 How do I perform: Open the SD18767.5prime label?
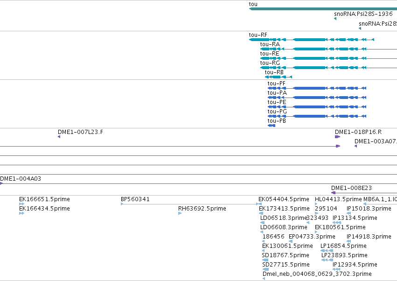(x=286, y=256)
